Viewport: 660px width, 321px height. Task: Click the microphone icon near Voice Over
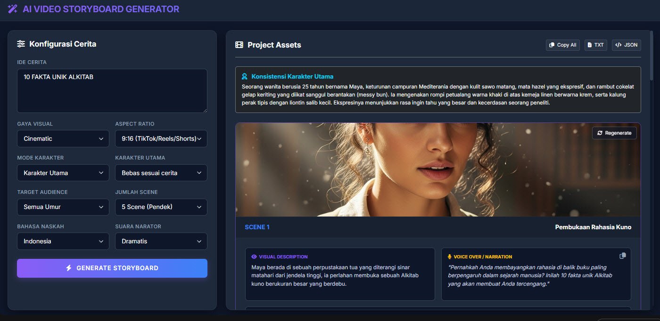tap(450, 257)
